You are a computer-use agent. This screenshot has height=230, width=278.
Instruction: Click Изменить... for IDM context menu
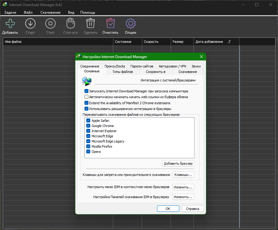183,187
